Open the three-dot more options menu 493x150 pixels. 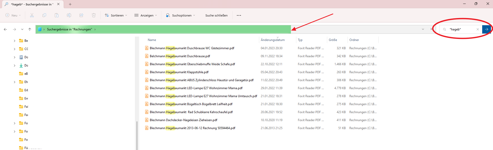(x=239, y=15)
